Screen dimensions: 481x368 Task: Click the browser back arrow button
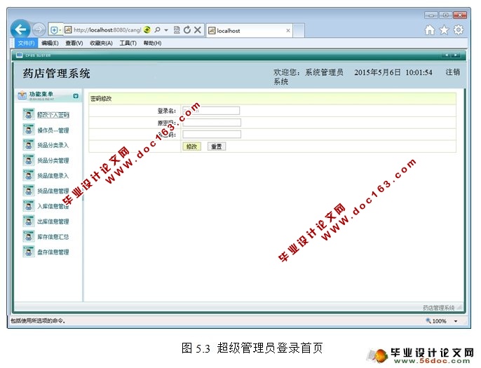coord(20,29)
